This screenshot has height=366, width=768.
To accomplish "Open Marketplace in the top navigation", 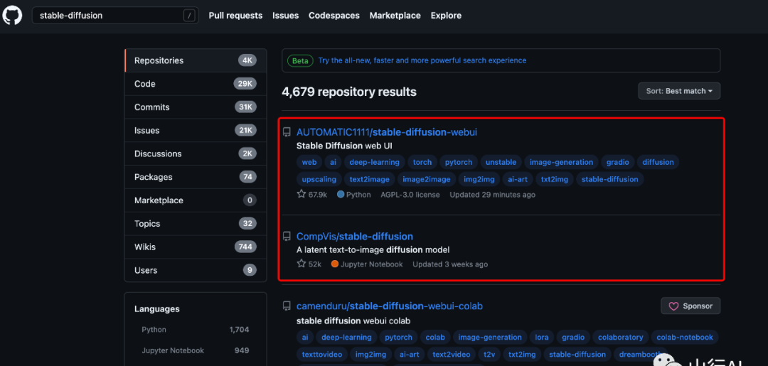I will [395, 16].
